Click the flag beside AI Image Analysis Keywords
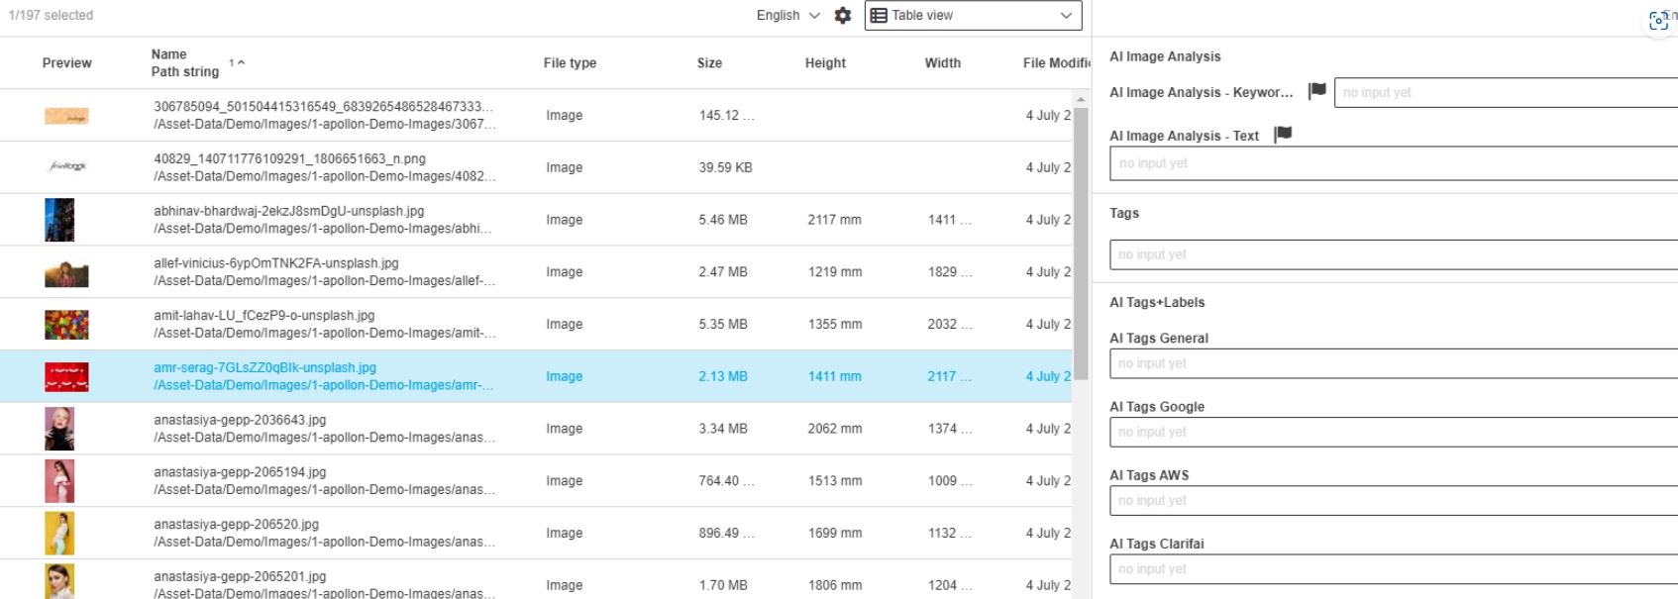 pyautogui.click(x=1316, y=91)
